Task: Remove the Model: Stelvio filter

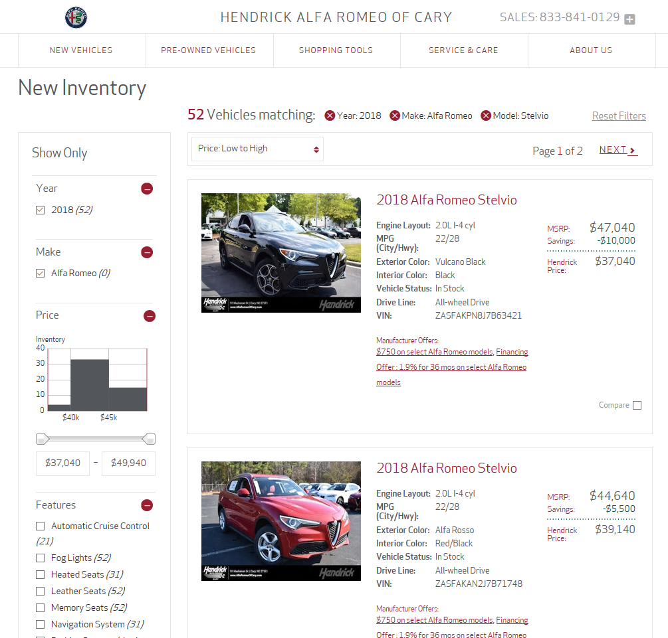Action: tap(486, 116)
